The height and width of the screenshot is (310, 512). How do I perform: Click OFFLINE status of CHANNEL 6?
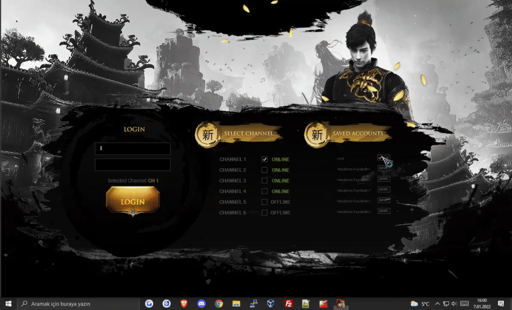[x=281, y=212]
